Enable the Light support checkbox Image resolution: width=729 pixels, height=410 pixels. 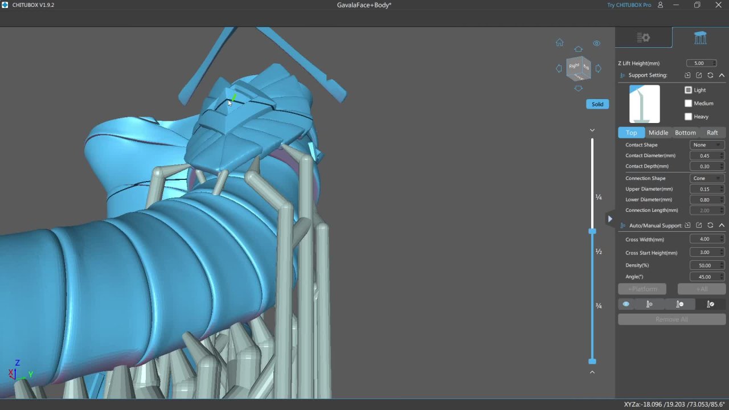tap(688, 90)
